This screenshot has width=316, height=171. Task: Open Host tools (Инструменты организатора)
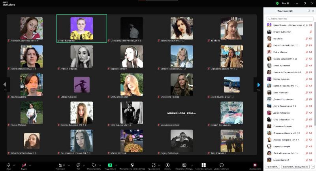(x=132, y=165)
